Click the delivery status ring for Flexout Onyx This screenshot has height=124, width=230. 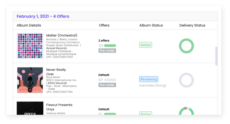click(x=186, y=111)
